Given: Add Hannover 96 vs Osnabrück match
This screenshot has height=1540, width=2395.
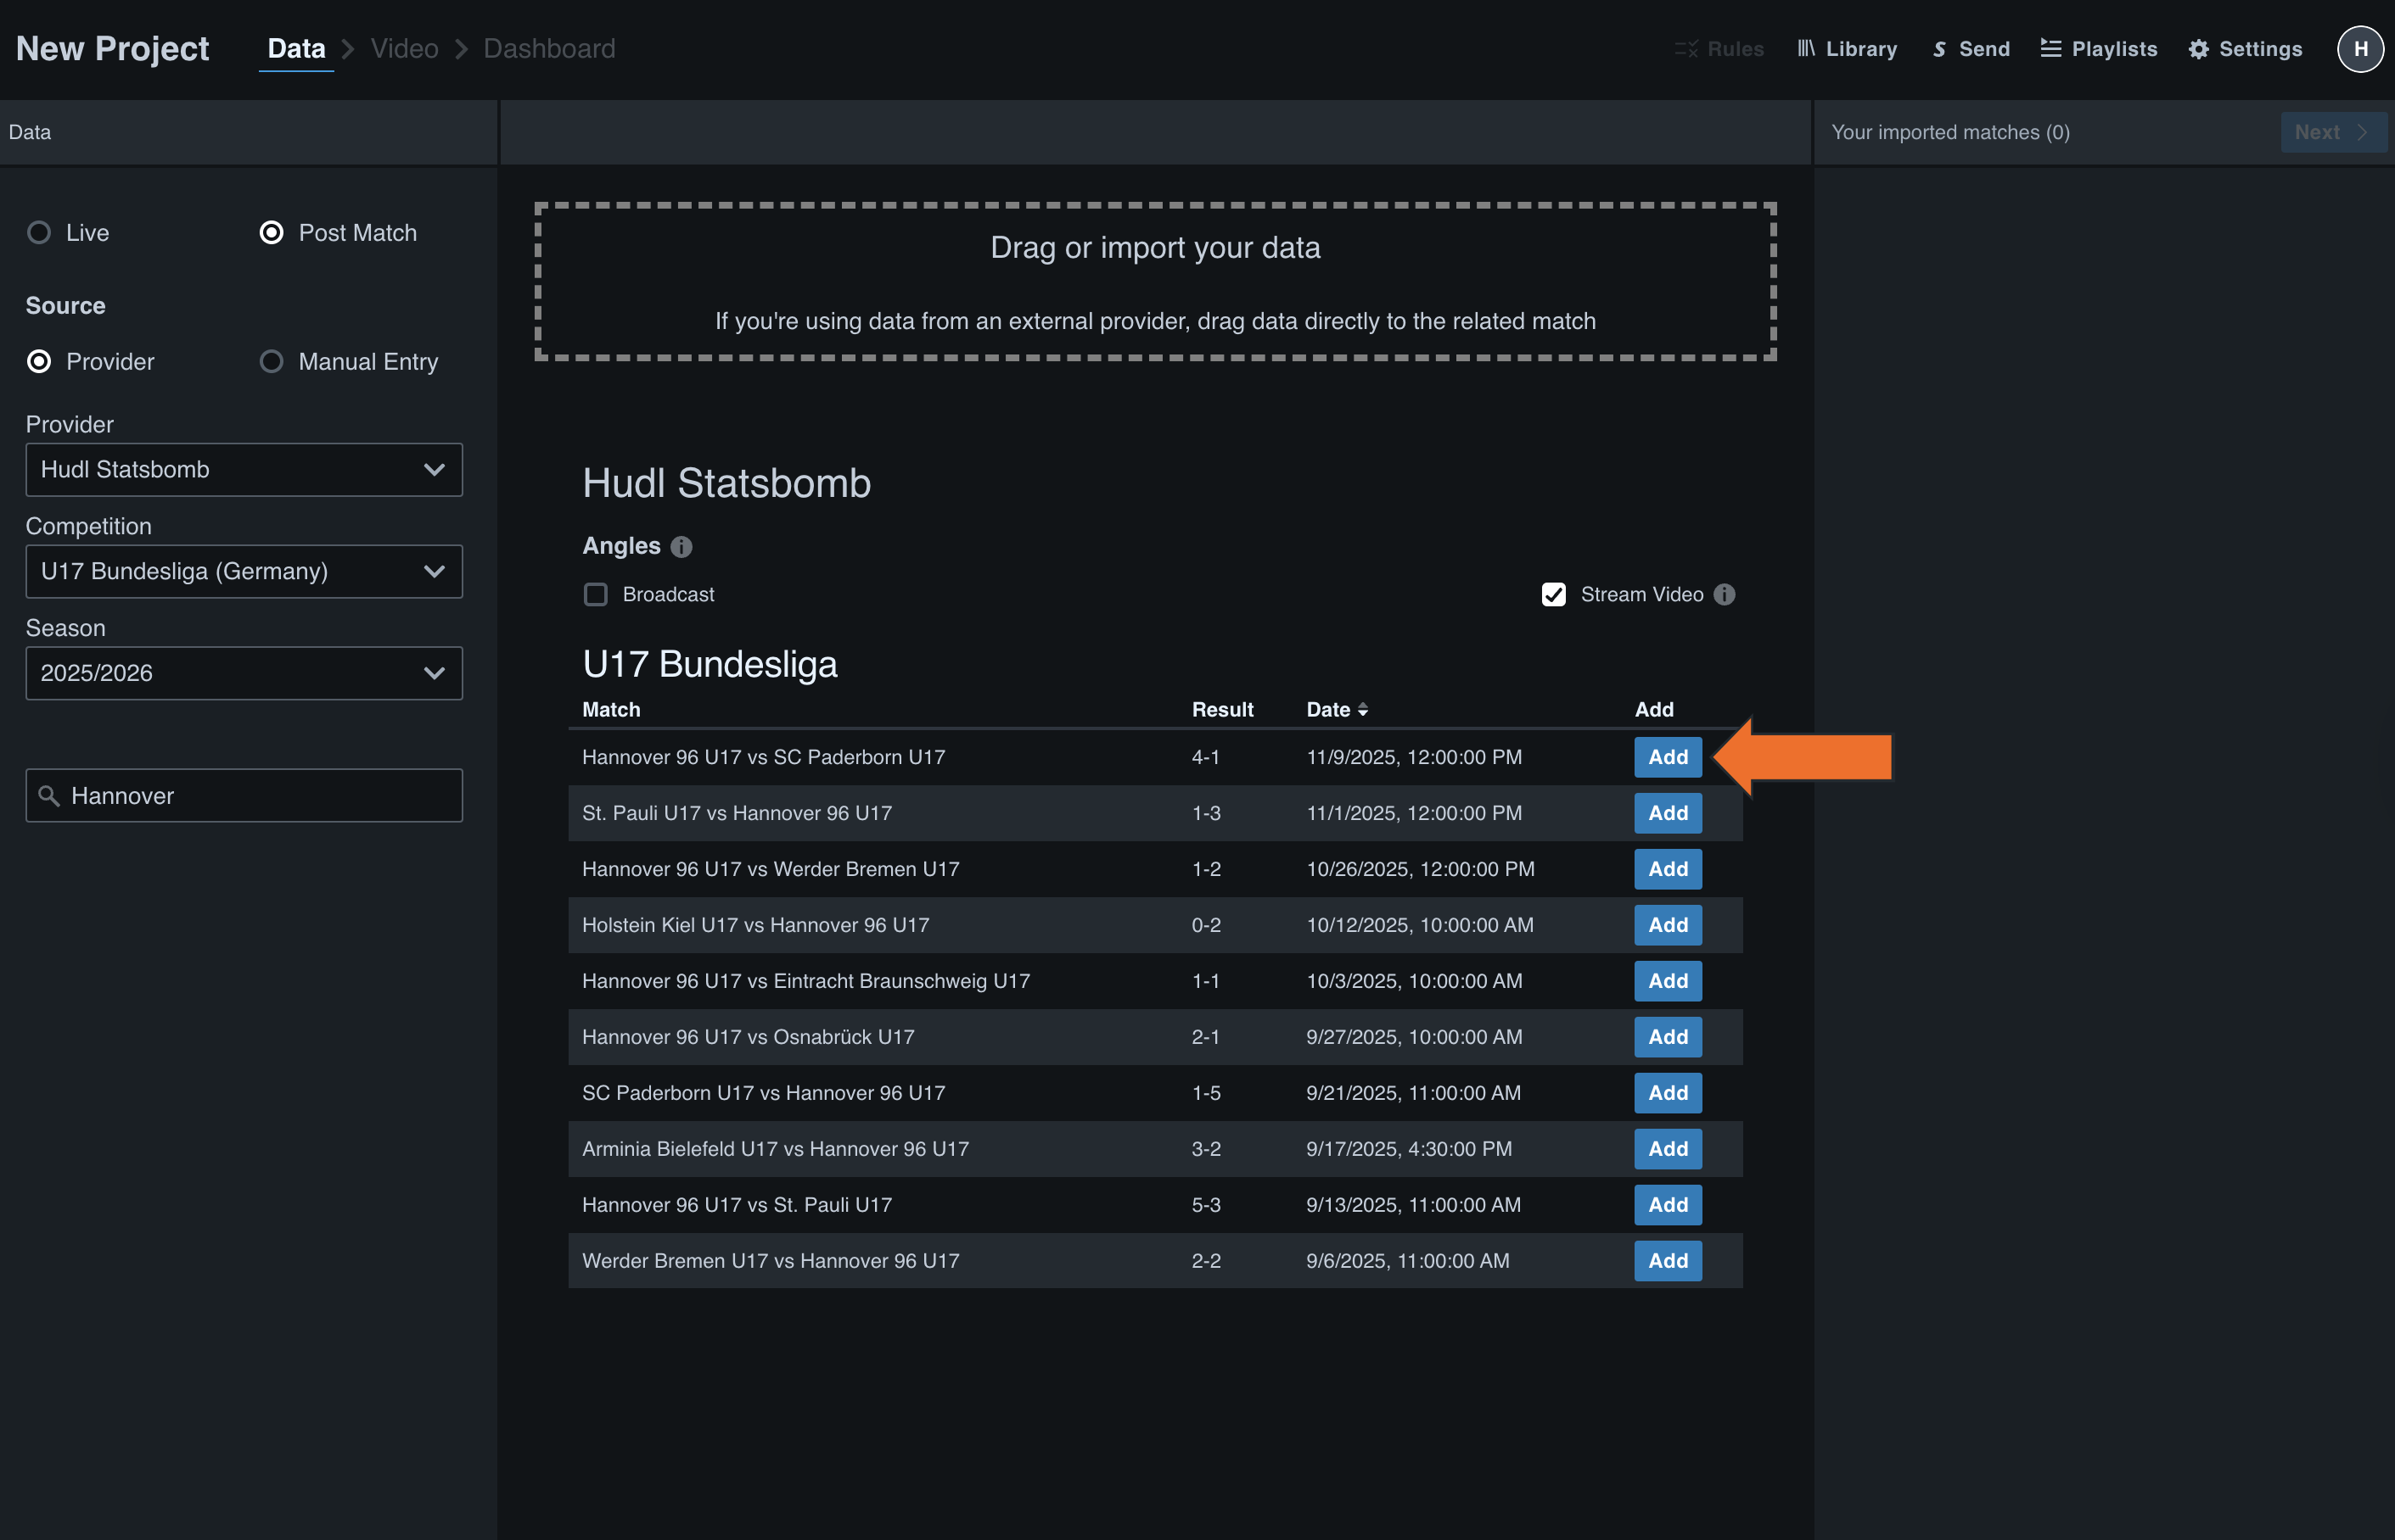Looking at the screenshot, I should click(1668, 1038).
